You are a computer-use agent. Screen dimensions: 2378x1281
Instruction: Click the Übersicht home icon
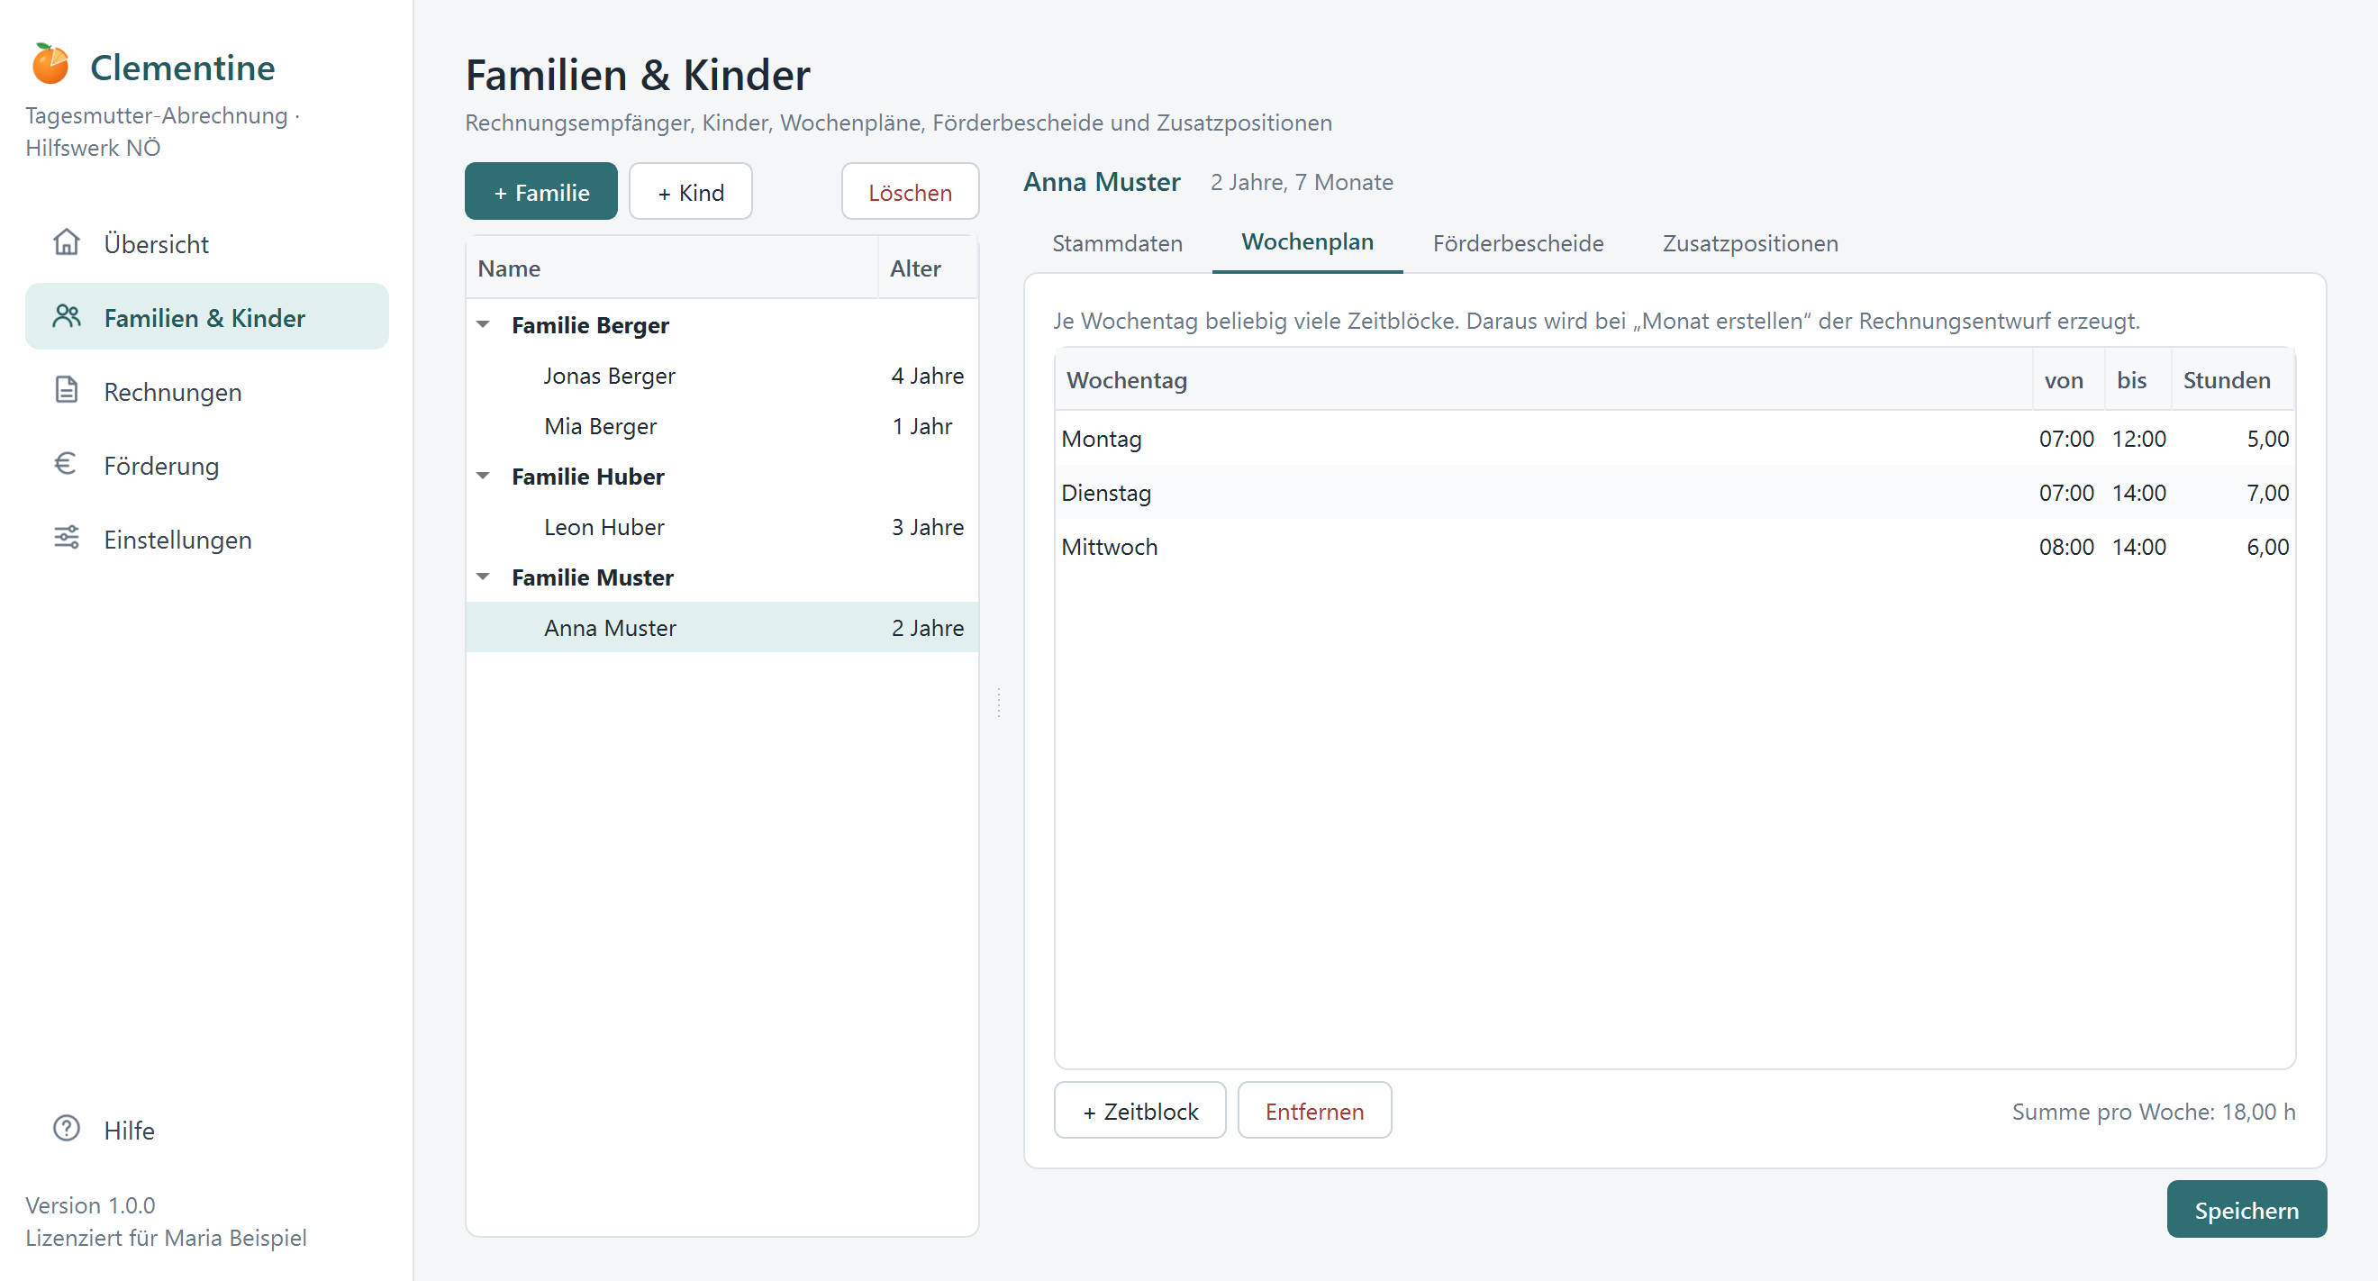click(x=67, y=242)
